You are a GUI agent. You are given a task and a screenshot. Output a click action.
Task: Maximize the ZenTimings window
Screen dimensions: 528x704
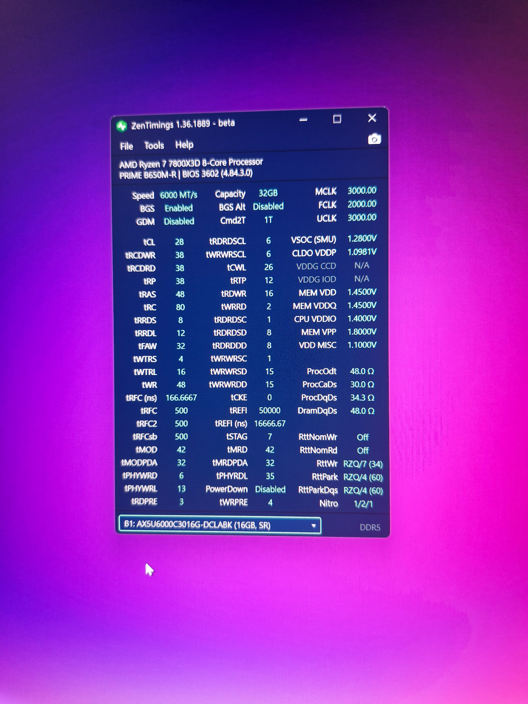pyautogui.click(x=337, y=119)
